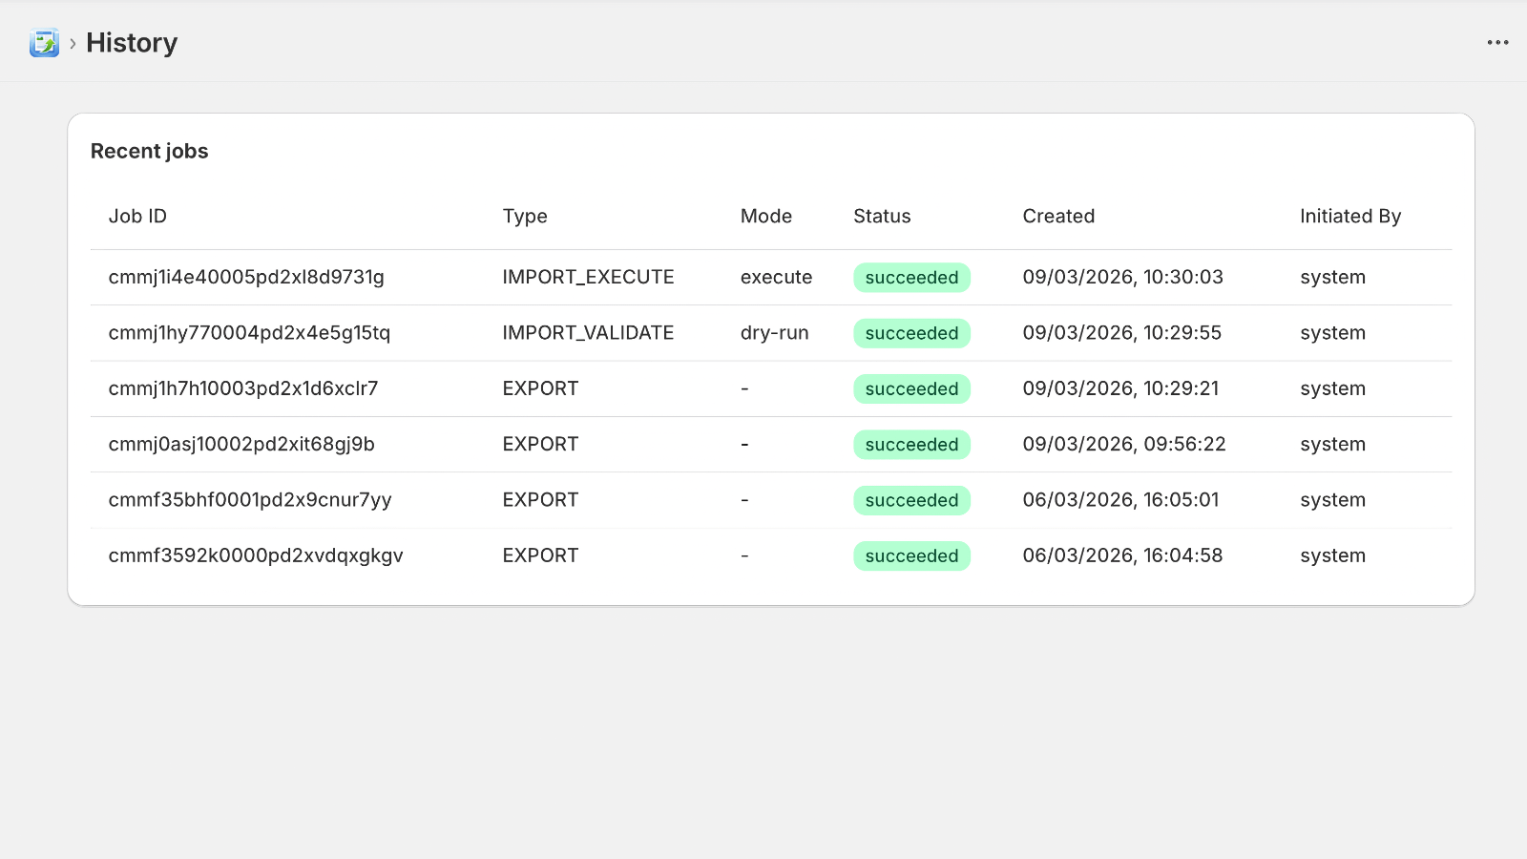Click system initiator for the 16:05:01 export
The image size is (1527, 859).
click(x=1332, y=500)
